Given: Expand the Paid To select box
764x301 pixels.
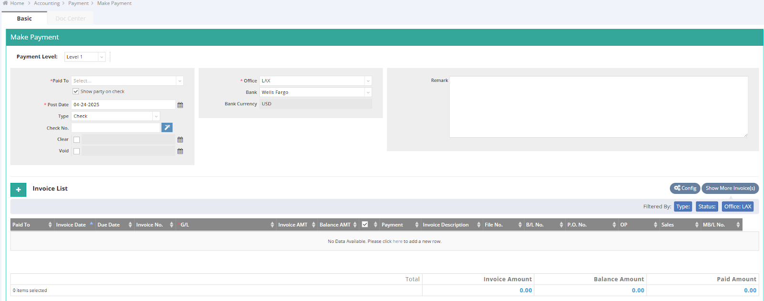Looking at the screenshot, I should (x=127, y=81).
